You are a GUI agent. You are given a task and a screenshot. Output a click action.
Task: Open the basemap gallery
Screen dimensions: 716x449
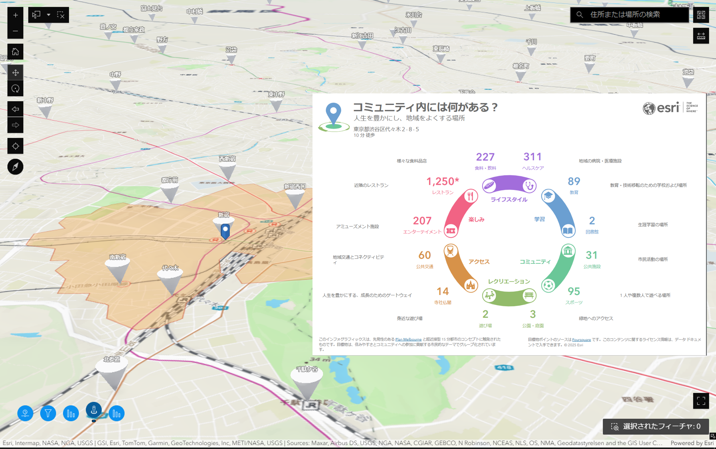[x=701, y=15]
